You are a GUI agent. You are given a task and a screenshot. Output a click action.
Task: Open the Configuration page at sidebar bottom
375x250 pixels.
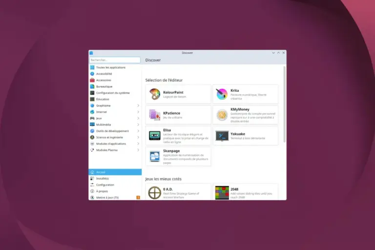115,185
